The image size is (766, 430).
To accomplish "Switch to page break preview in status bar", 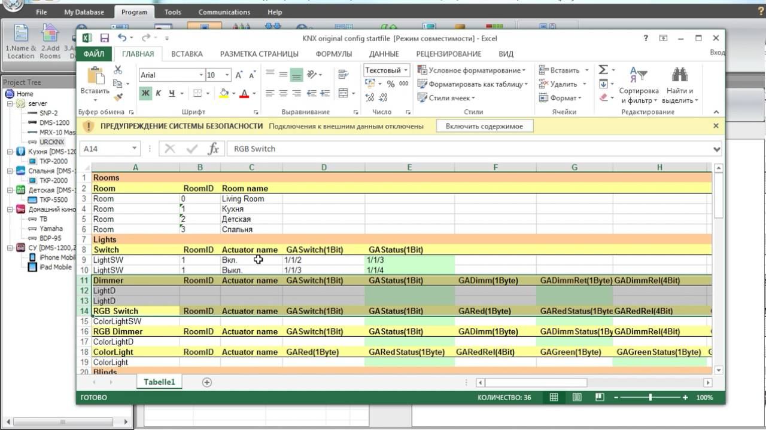I will [600, 397].
